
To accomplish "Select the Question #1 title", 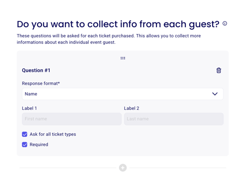I will pyautogui.click(x=36, y=71).
